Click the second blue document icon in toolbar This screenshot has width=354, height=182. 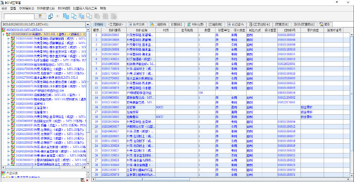point(74,16)
